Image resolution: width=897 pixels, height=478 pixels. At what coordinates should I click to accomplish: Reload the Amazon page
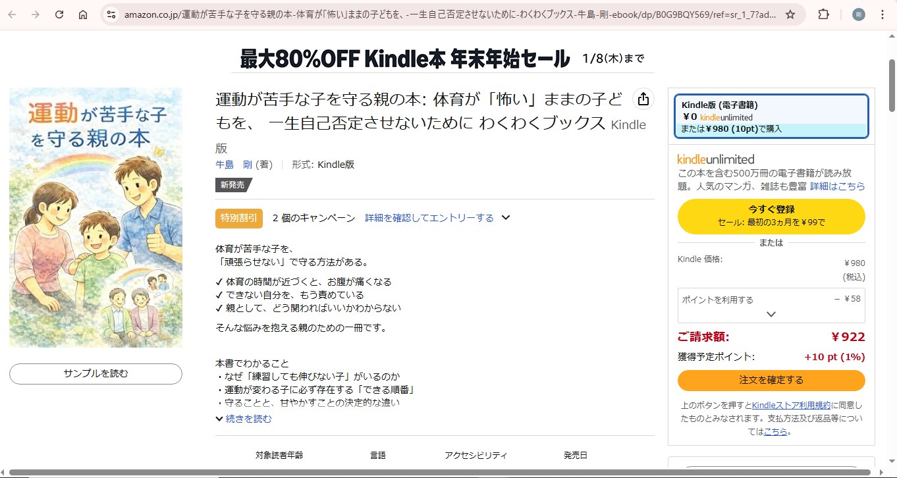(x=59, y=14)
